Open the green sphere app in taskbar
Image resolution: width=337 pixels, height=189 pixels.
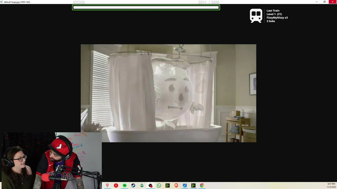point(142,186)
